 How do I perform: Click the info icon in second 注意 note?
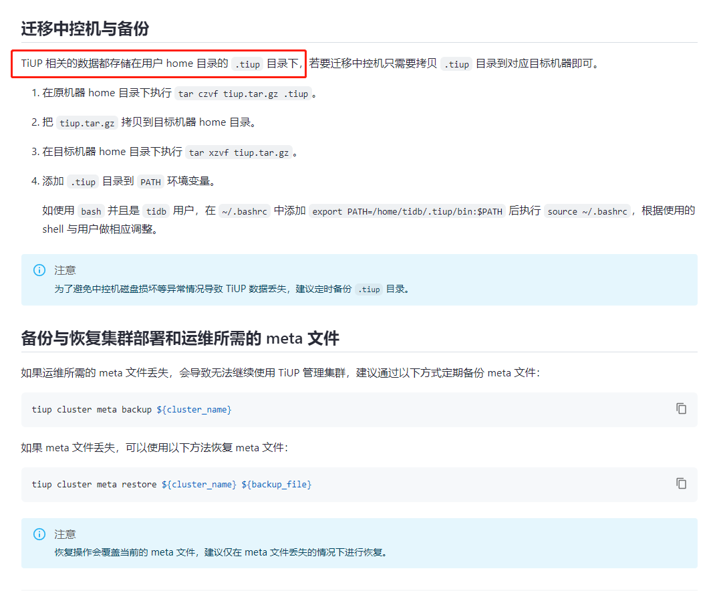tap(39, 534)
